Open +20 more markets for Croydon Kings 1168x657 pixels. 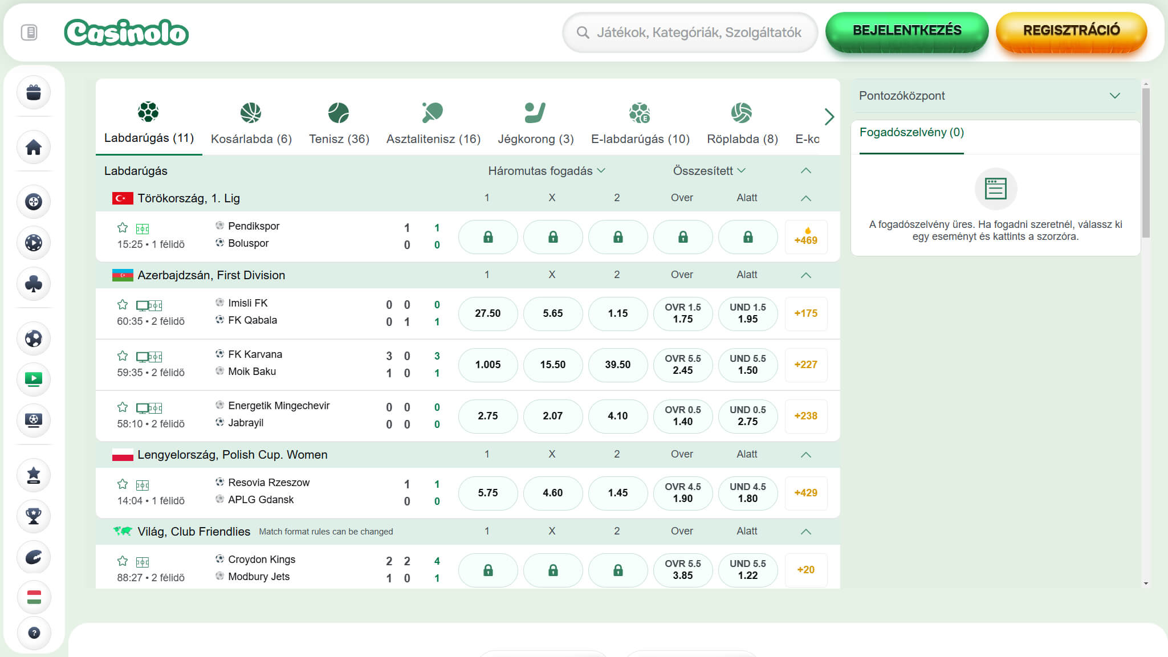click(806, 570)
